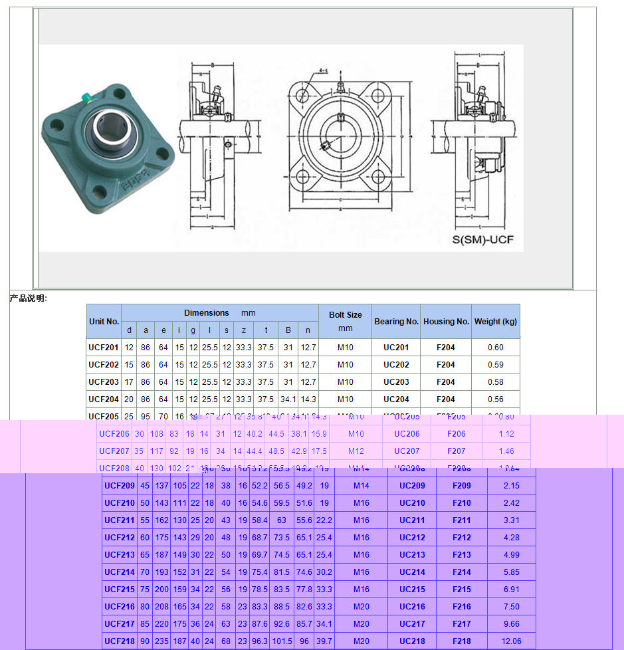The height and width of the screenshot is (650, 624).
Task: Click the weight value 5.85
Action: 512,572
